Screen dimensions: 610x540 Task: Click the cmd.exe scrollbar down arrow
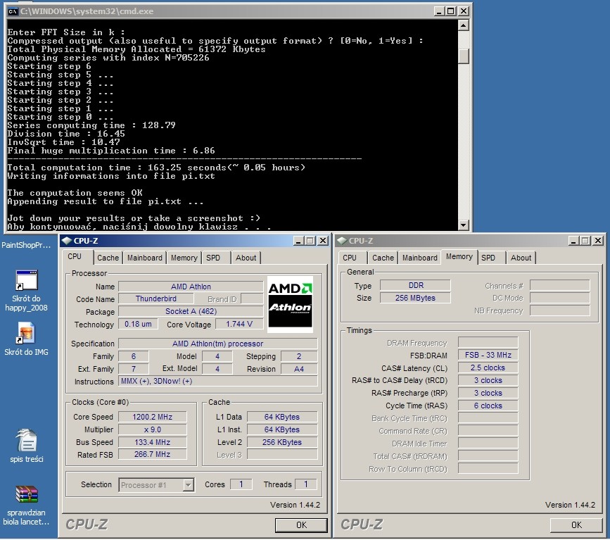point(464,225)
